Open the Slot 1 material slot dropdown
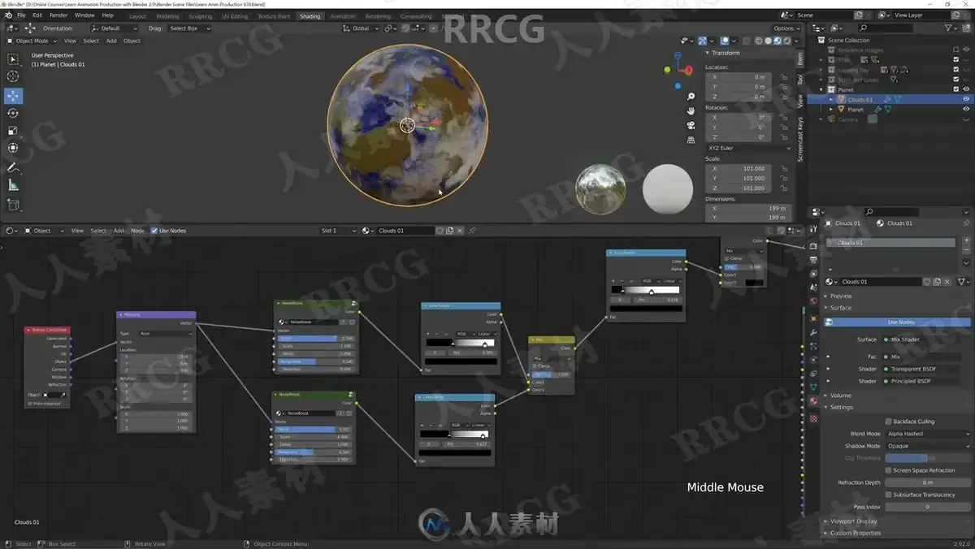975x549 pixels. [x=340, y=231]
